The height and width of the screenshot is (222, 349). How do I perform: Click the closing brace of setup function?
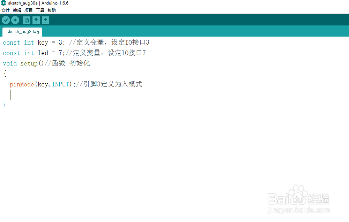[4, 104]
